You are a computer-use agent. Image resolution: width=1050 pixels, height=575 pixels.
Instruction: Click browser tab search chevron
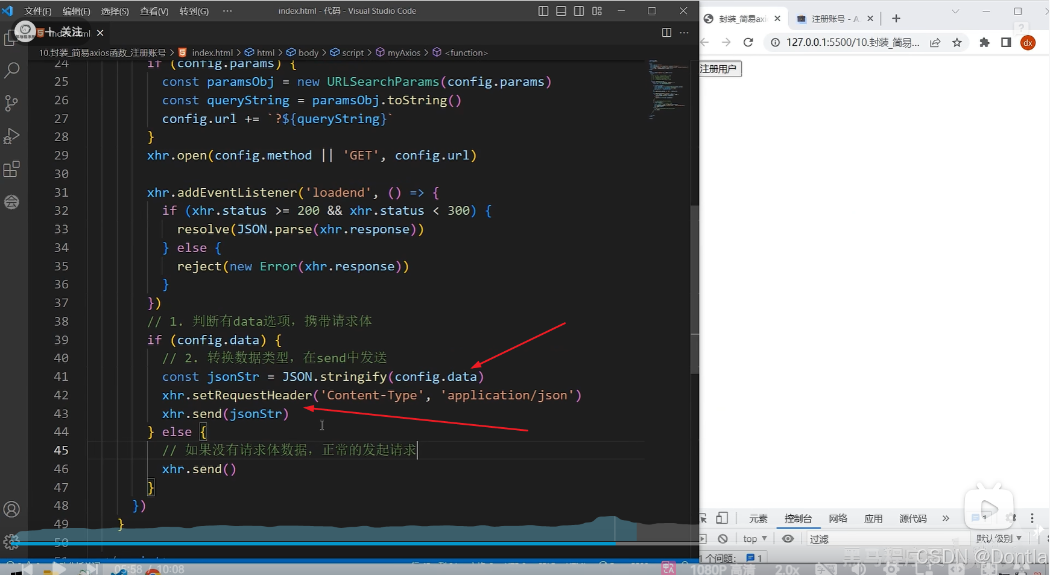coord(955,11)
